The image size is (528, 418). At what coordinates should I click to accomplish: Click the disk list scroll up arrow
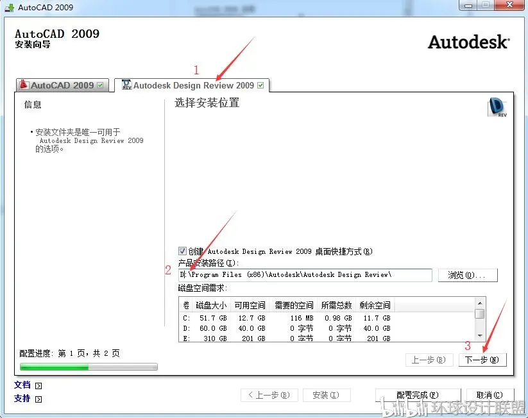[480, 303]
